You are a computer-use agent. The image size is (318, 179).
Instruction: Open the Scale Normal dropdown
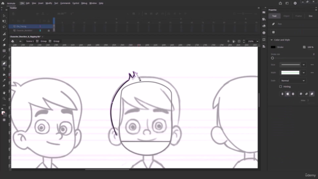pos(293,81)
